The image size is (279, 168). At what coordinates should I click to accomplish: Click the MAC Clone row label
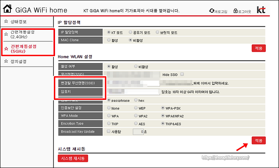coord(81,40)
